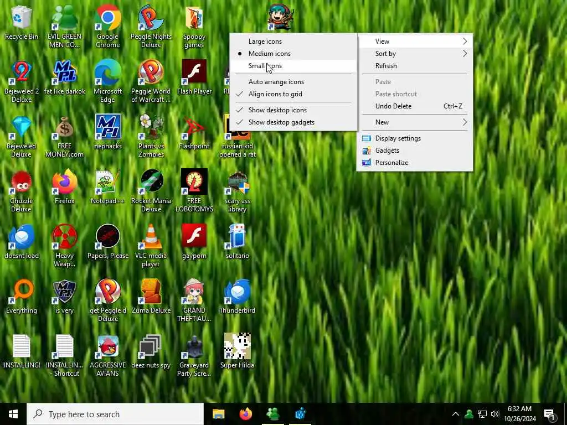Click the nephacks MPI icon

pos(108,132)
